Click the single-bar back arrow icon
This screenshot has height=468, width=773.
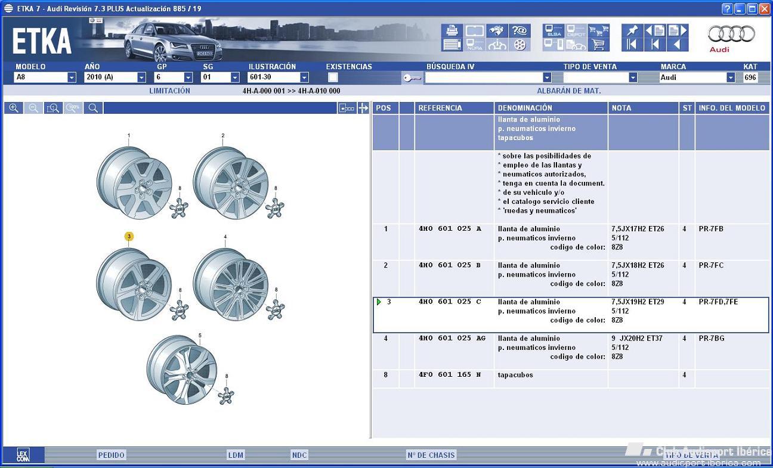[x=655, y=45]
